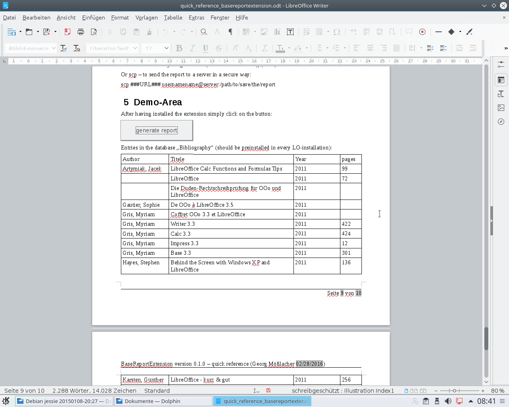Select book view layout icon
This screenshot has height=407, width=509.
[423, 391]
